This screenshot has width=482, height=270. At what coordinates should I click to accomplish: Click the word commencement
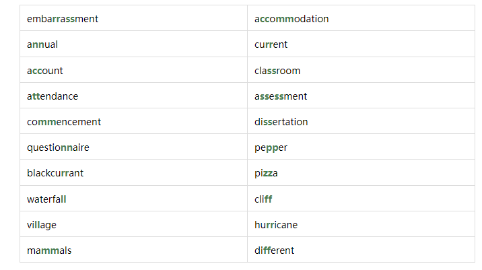(64, 122)
